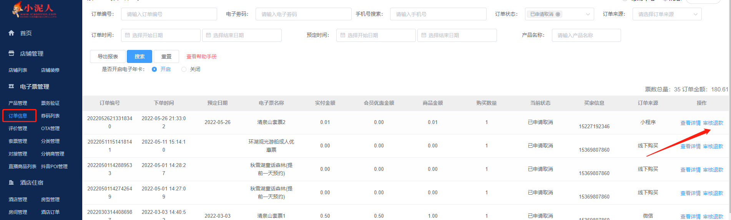Click calendar icon in order start date

tap(127, 35)
